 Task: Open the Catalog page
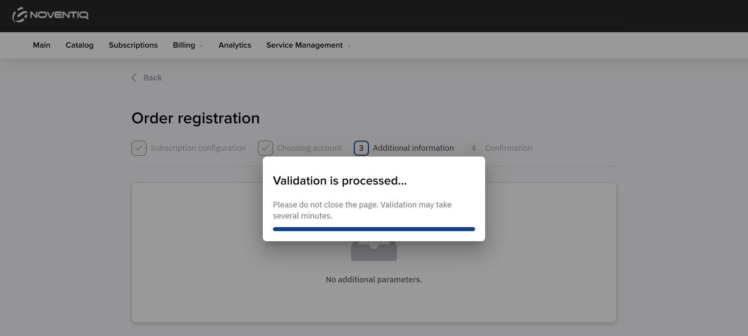tap(79, 45)
